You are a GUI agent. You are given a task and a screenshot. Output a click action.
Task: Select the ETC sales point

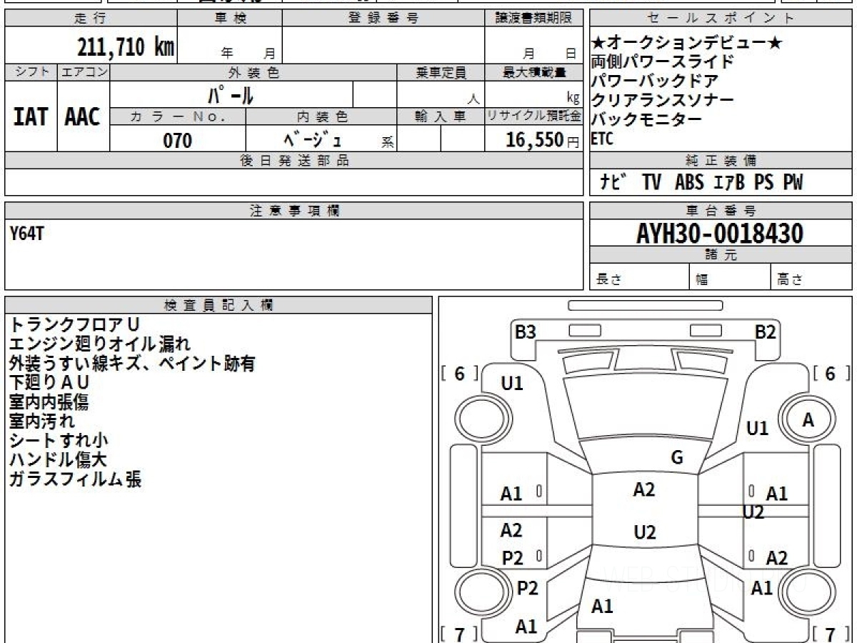602,139
